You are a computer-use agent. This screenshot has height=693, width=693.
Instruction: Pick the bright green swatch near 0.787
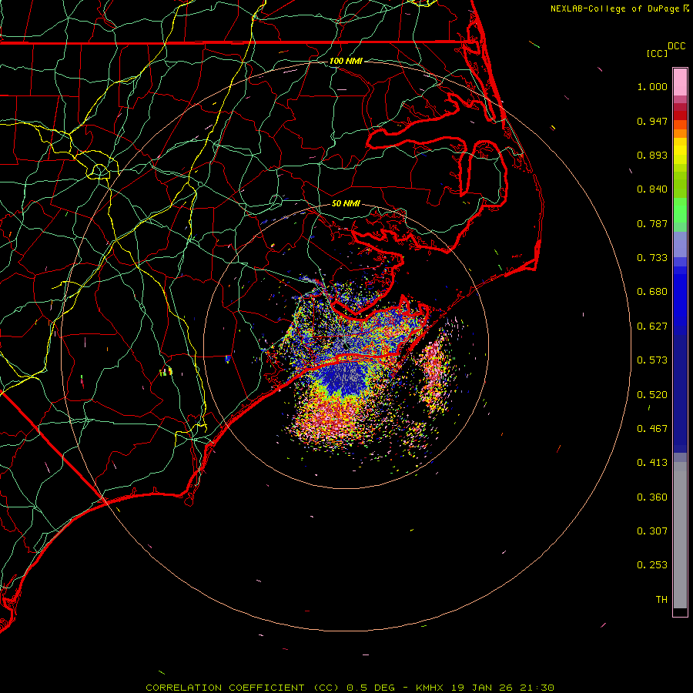[x=680, y=210]
